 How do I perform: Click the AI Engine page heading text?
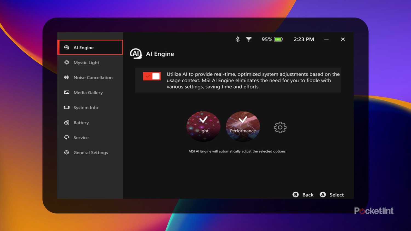[x=160, y=54]
